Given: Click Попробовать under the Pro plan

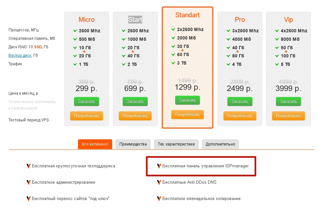Looking at the screenshot, I should click(240, 116).
